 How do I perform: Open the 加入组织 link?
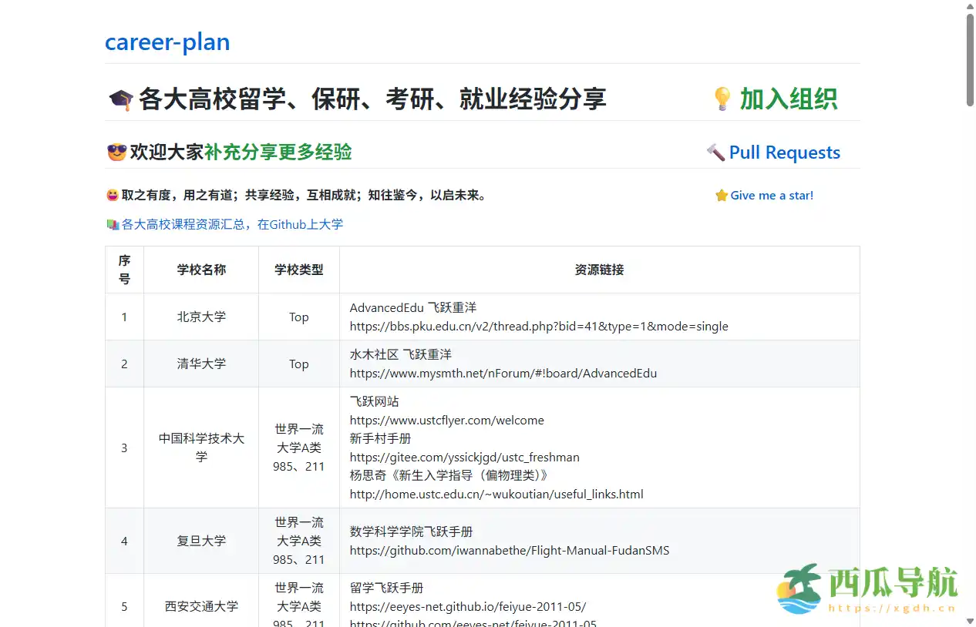click(787, 99)
